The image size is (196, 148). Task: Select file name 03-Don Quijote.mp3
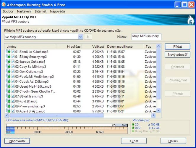29,72
